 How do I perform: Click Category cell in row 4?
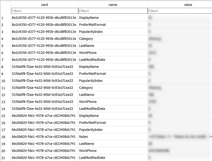point(113,39)
